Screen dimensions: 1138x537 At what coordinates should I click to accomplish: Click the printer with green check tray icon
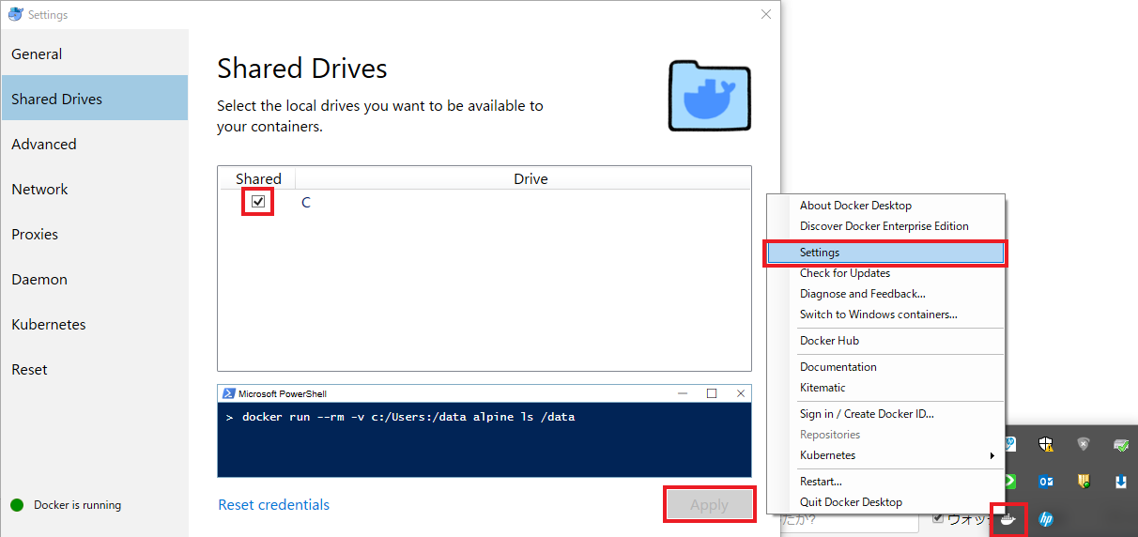point(1120,444)
